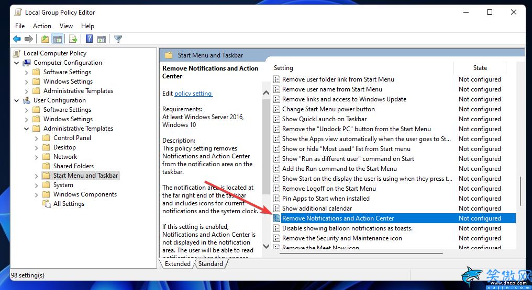Select Remove Notifications and Action Center setting

[x=394, y=218]
